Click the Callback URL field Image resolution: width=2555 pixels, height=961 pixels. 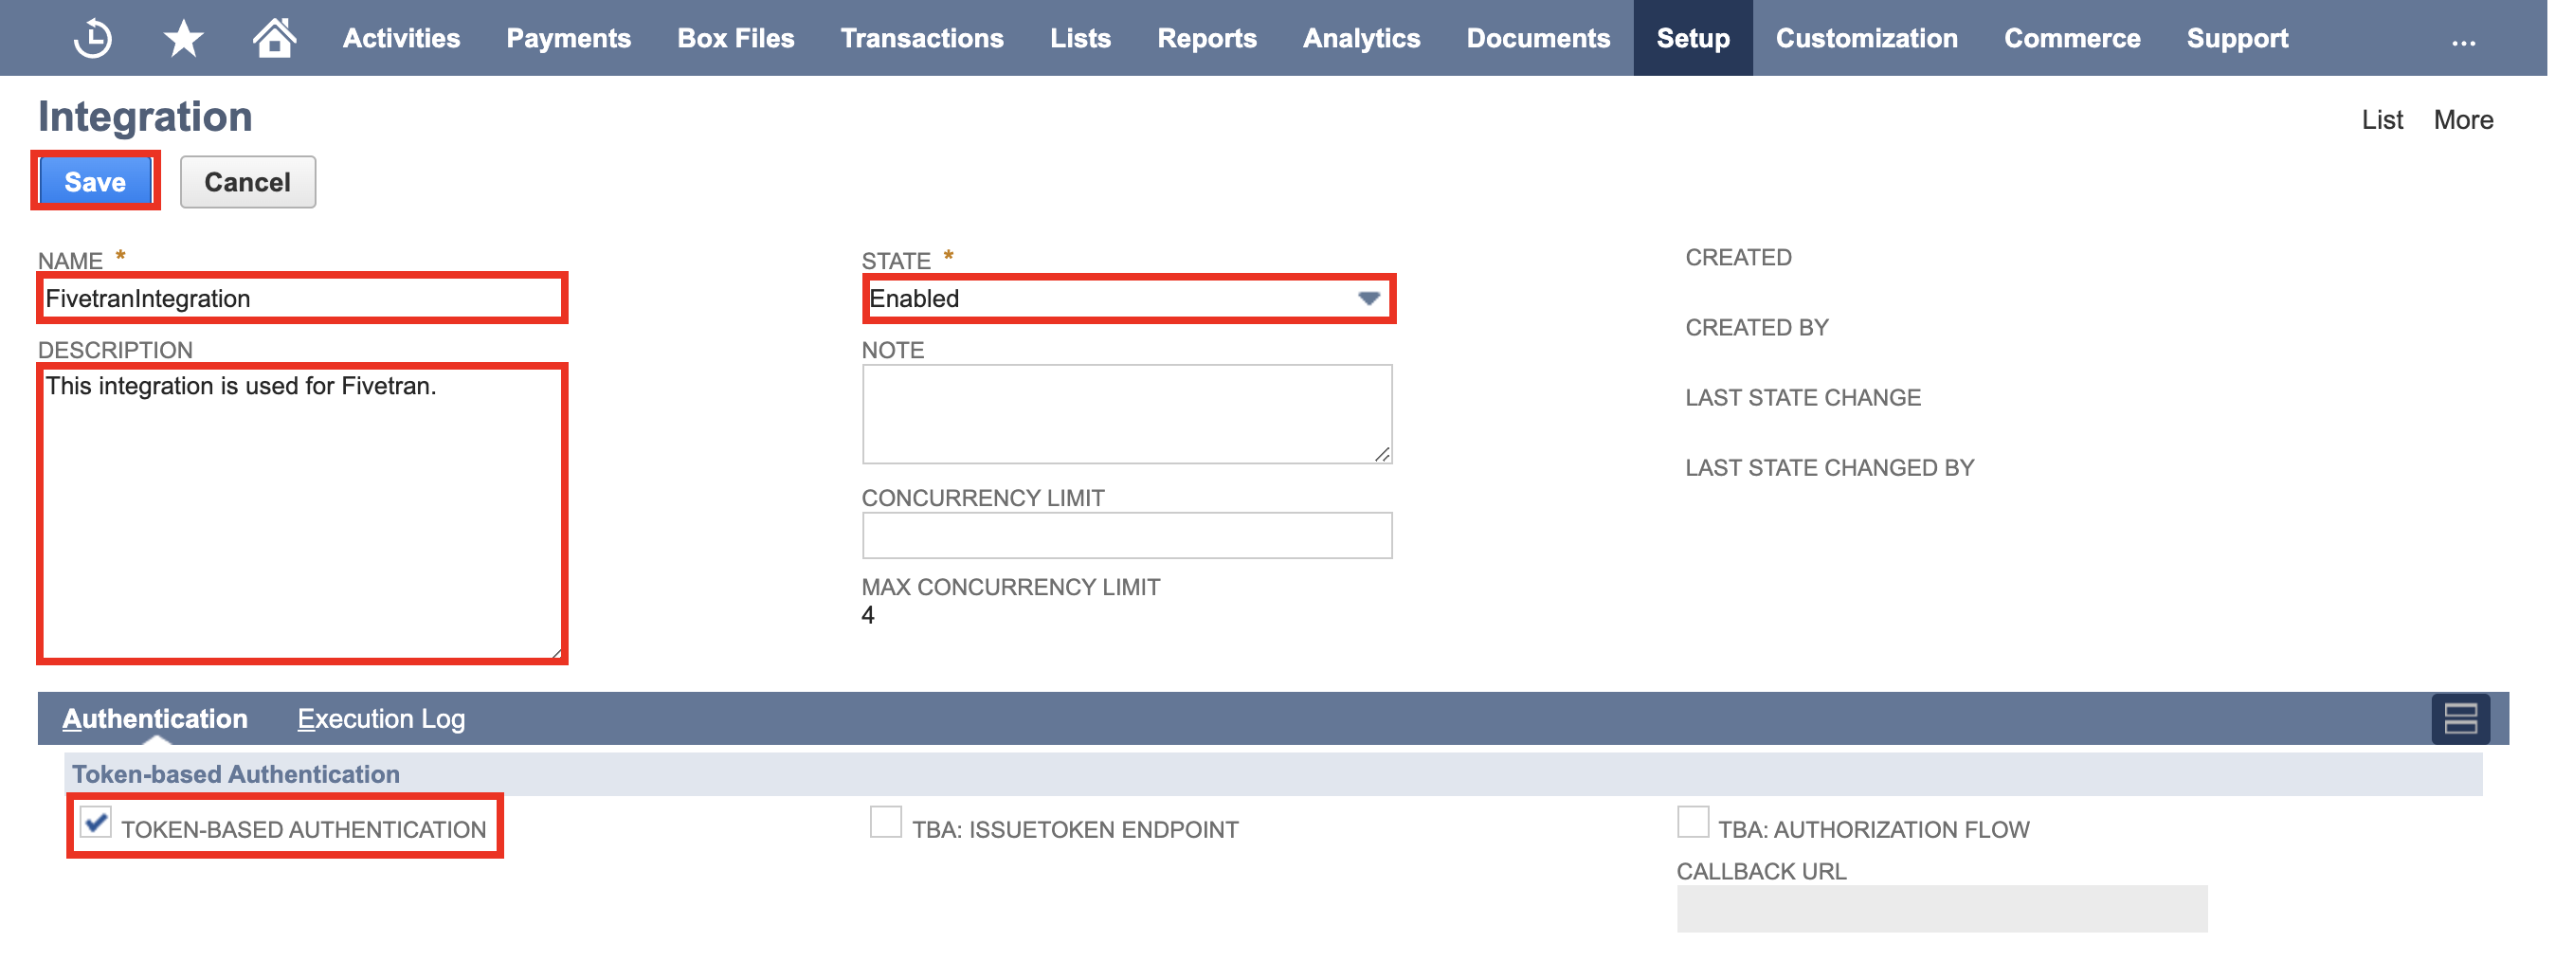point(1941,909)
